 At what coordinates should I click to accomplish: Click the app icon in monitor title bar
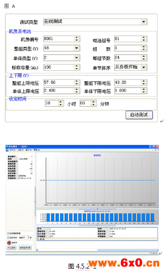tap(7, 146)
